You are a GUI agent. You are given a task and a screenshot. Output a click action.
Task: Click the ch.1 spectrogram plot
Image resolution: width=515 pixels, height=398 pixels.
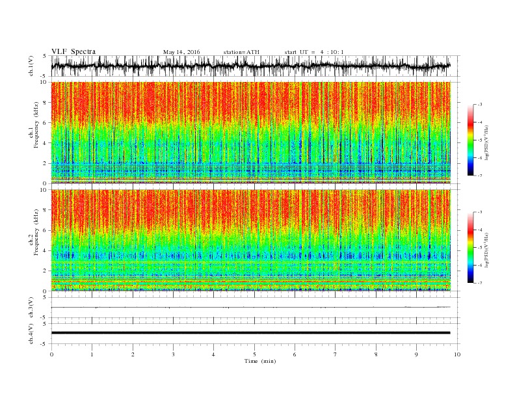pyautogui.click(x=251, y=133)
